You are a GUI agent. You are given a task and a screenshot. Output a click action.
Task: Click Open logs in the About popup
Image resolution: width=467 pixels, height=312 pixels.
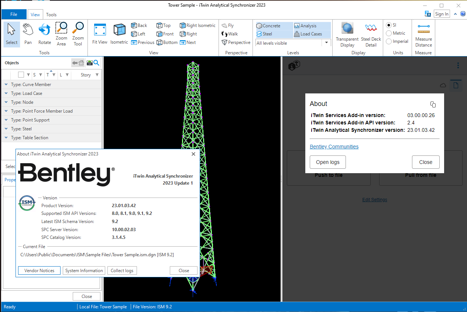(327, 162)
